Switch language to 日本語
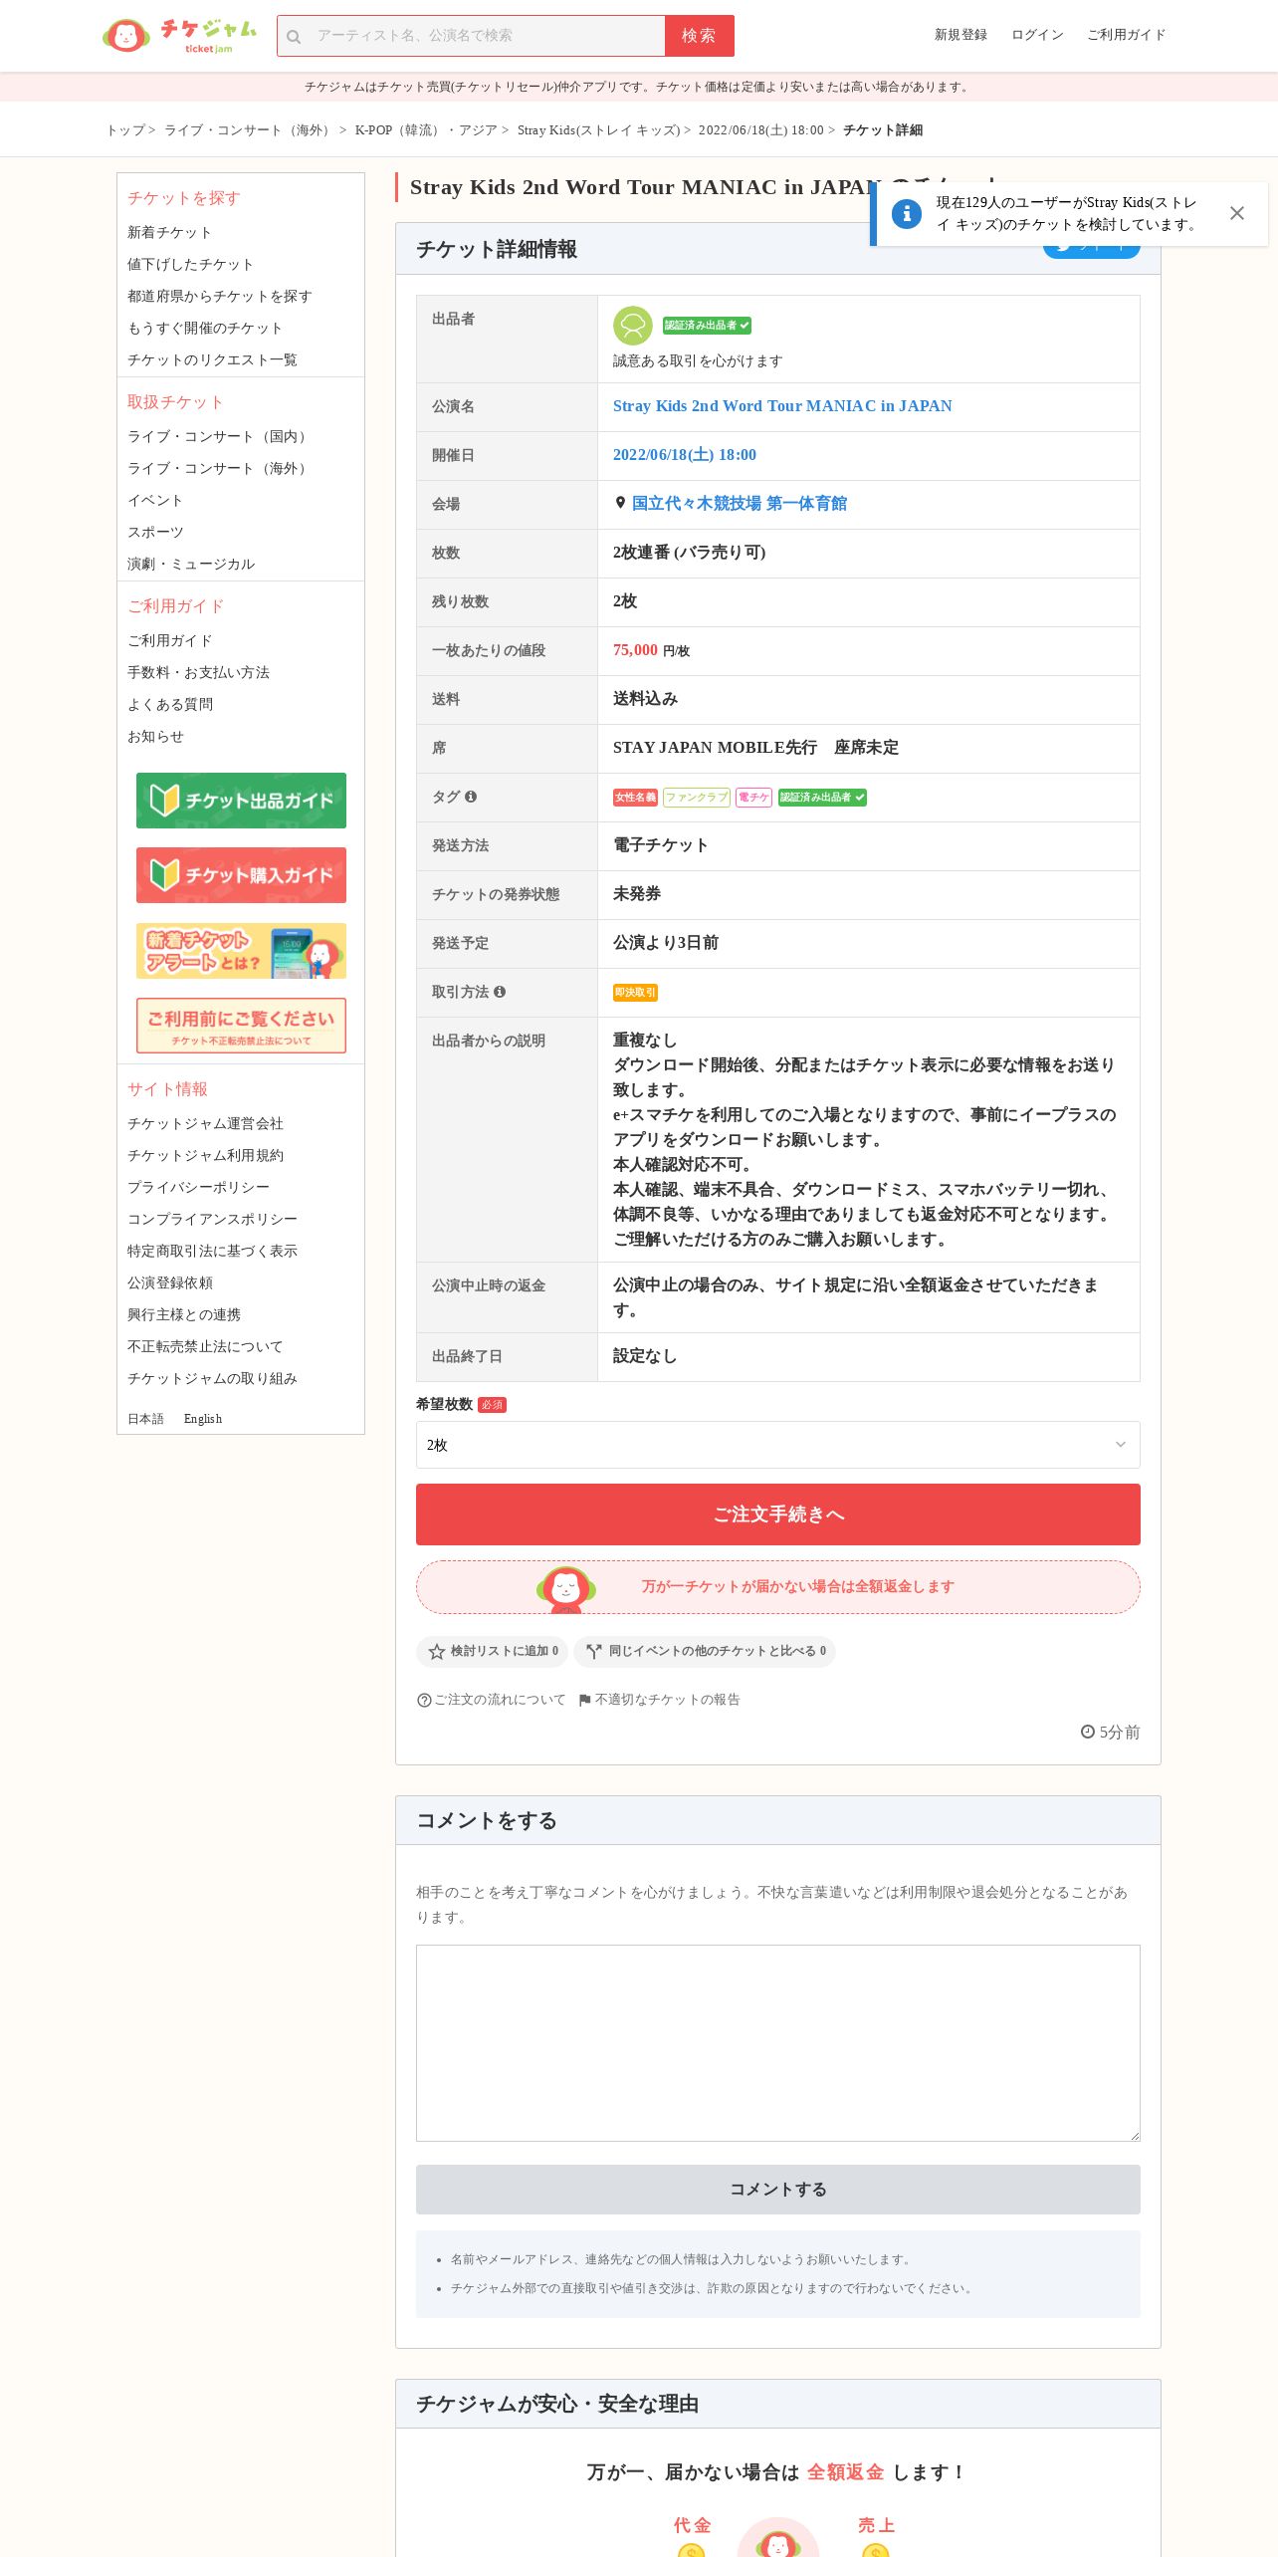 145,1419
